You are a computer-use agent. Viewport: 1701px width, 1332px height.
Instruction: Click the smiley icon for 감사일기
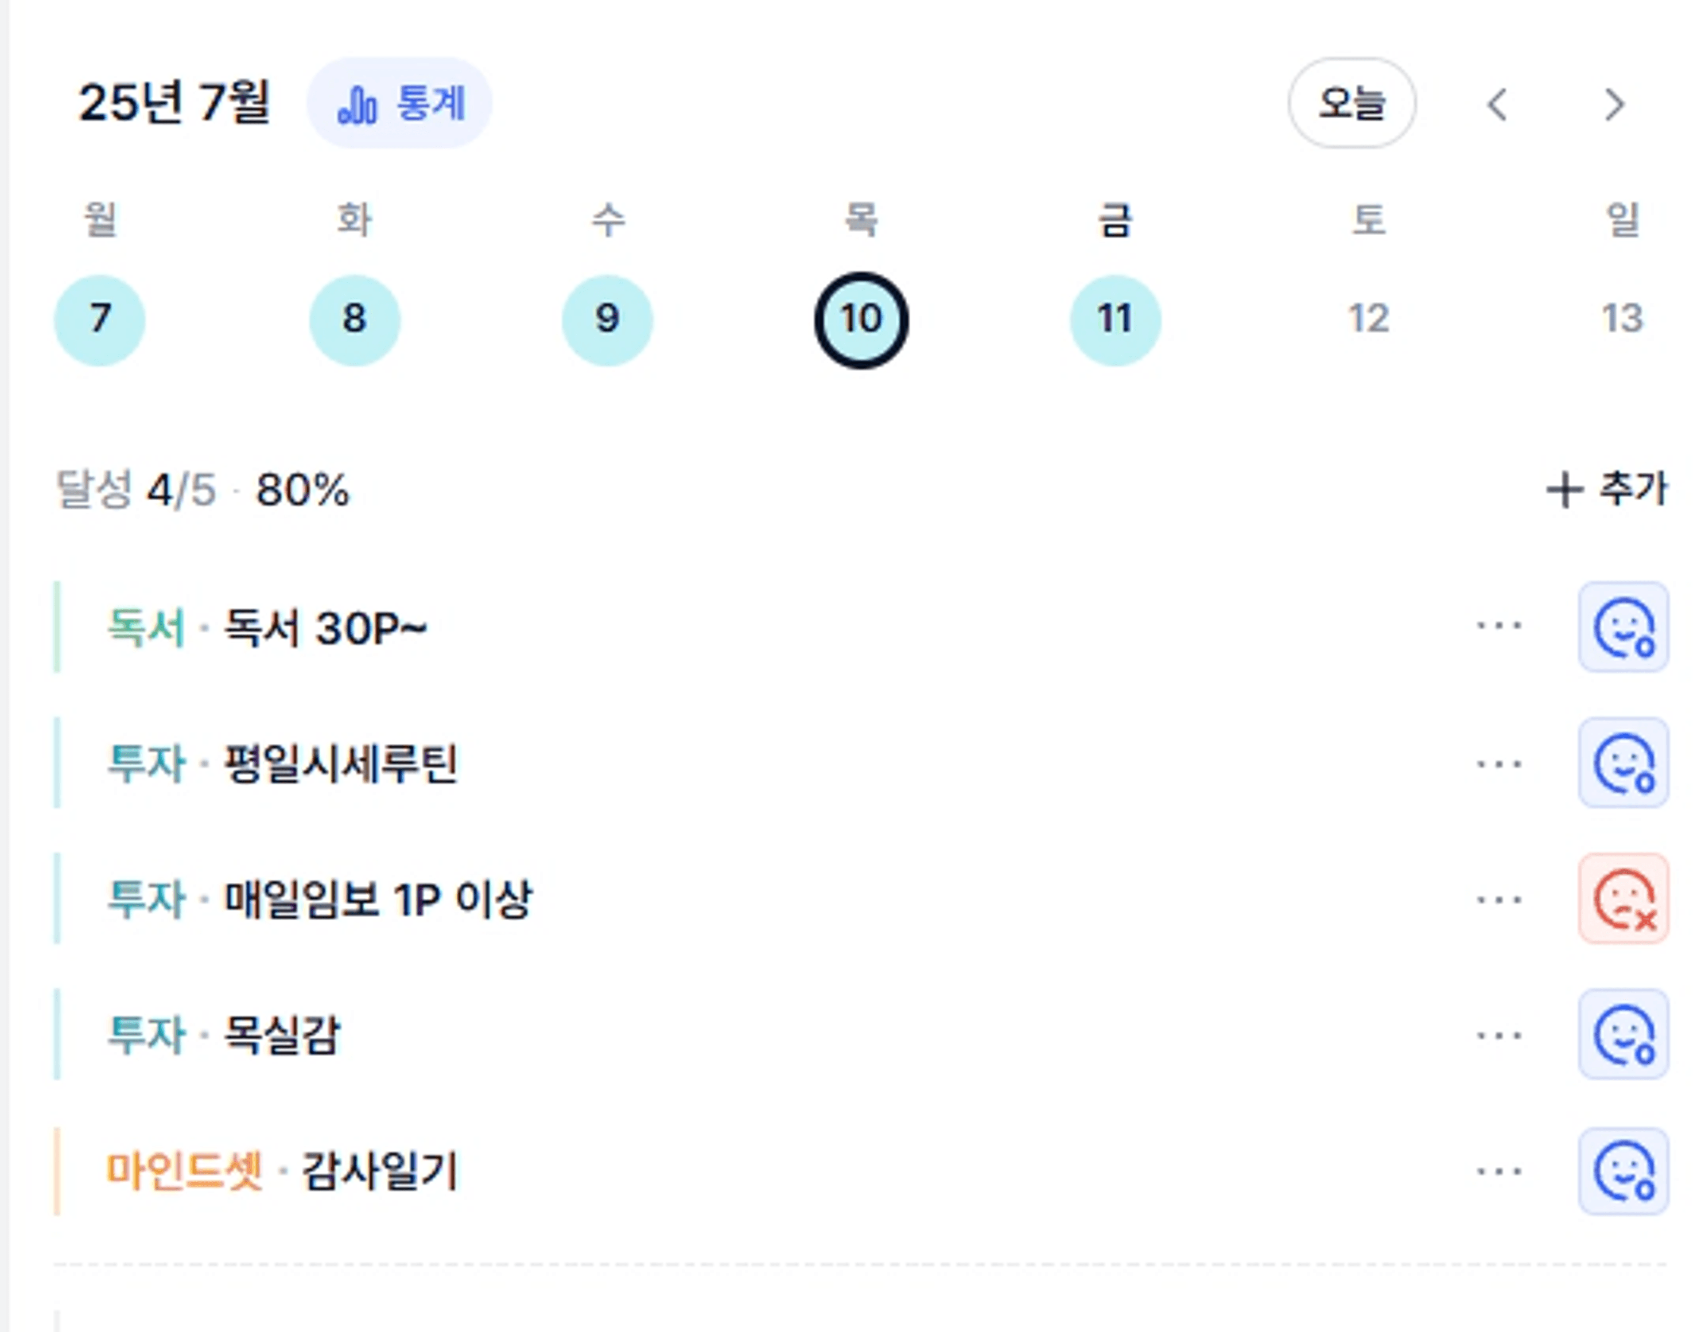click(1623, 1170)
